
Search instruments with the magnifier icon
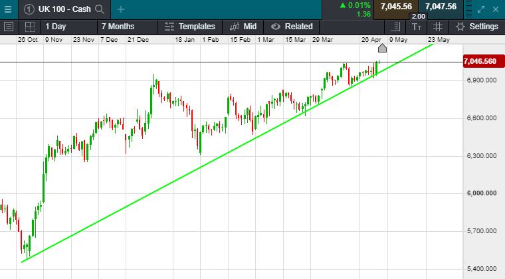point(99,9)
